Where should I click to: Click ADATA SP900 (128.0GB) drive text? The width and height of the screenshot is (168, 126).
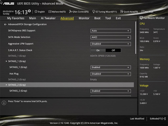103,56
